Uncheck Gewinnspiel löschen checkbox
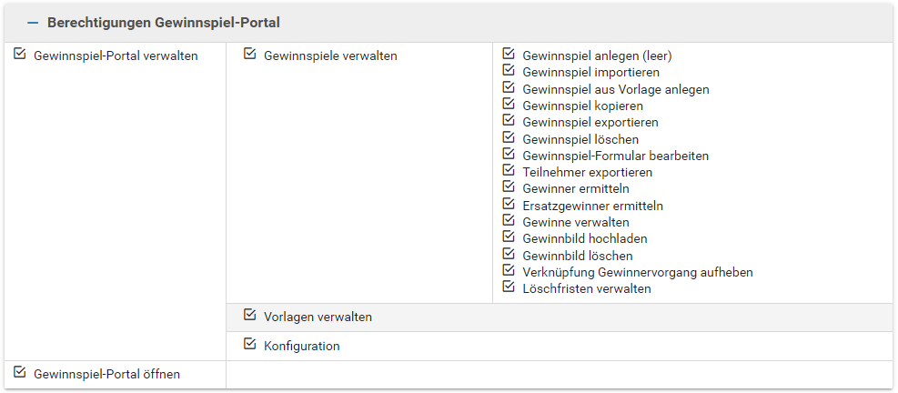898x393 pixels. pos(509,138)
